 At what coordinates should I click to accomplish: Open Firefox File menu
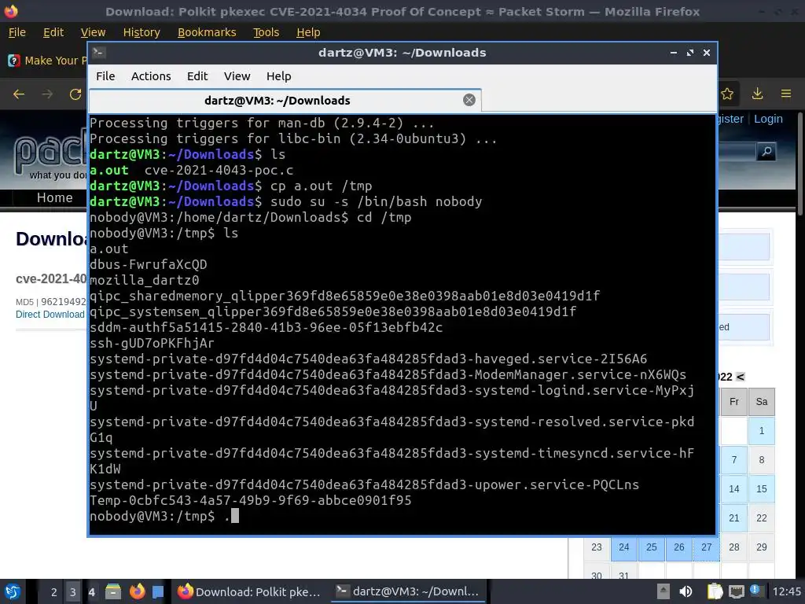coord(17,32)
